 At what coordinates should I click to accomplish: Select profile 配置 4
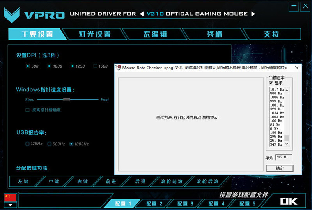[x=216, y=203]
